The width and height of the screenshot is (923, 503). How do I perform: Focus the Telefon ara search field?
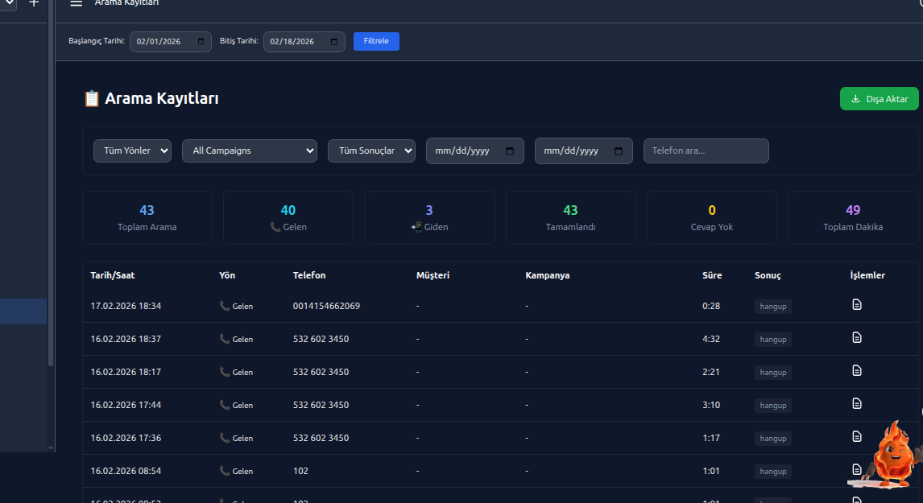(706, 150)
